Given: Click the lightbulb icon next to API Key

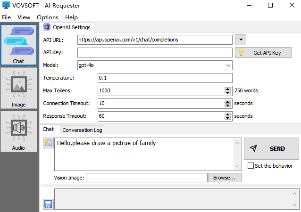Looking at the screenshot, I should 241,53.
